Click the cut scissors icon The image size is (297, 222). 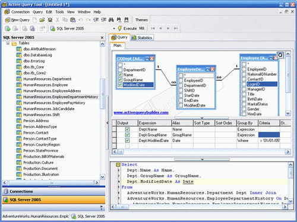(58, 20)
